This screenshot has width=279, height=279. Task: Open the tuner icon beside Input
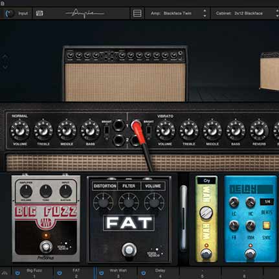coord(39,14)
